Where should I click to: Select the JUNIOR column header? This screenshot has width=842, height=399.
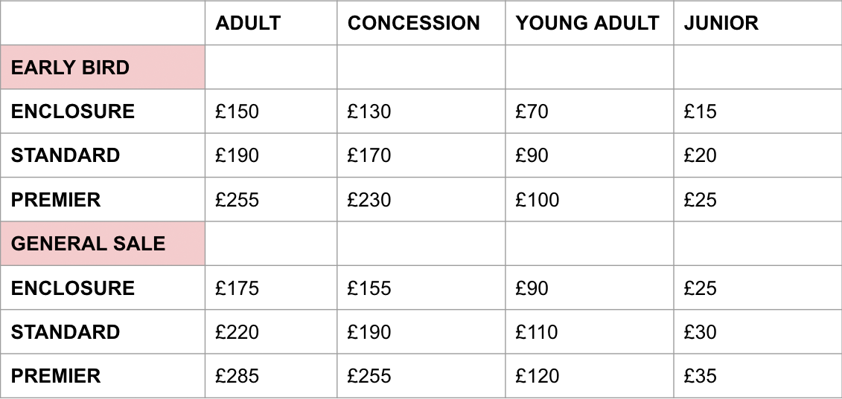758,23
